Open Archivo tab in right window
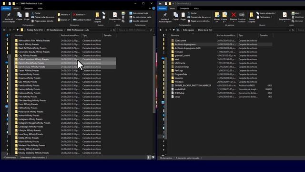Viewport: 305px width, 172px height. [162, 9]
